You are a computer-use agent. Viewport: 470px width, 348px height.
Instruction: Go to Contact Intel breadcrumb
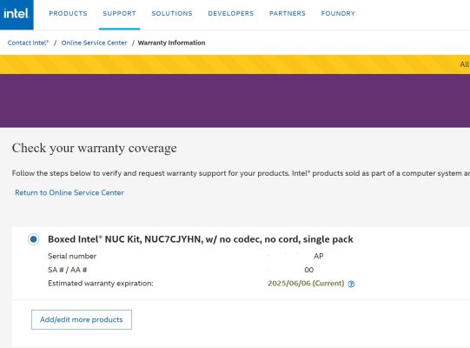[28, 43]
